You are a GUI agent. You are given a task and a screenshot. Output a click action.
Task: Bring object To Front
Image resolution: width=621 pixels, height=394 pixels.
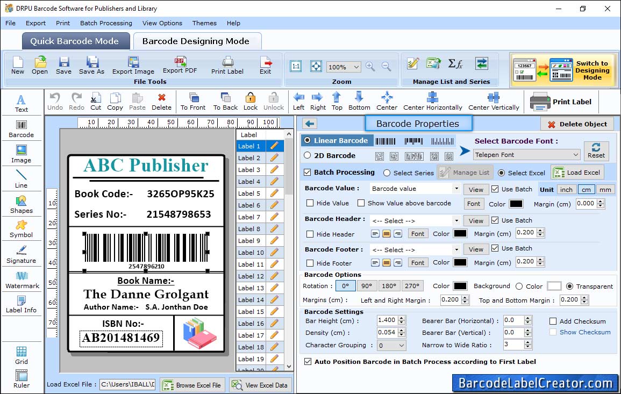click(x=193, y=102)
